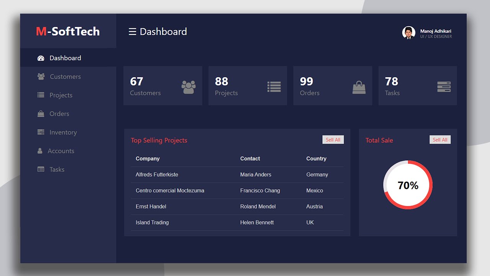Click the Accounts person icon in sidebar

[40, 151]
